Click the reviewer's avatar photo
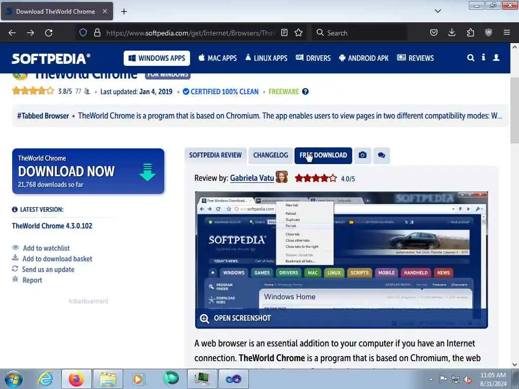519x389 pixels. (x=282, y=177)
